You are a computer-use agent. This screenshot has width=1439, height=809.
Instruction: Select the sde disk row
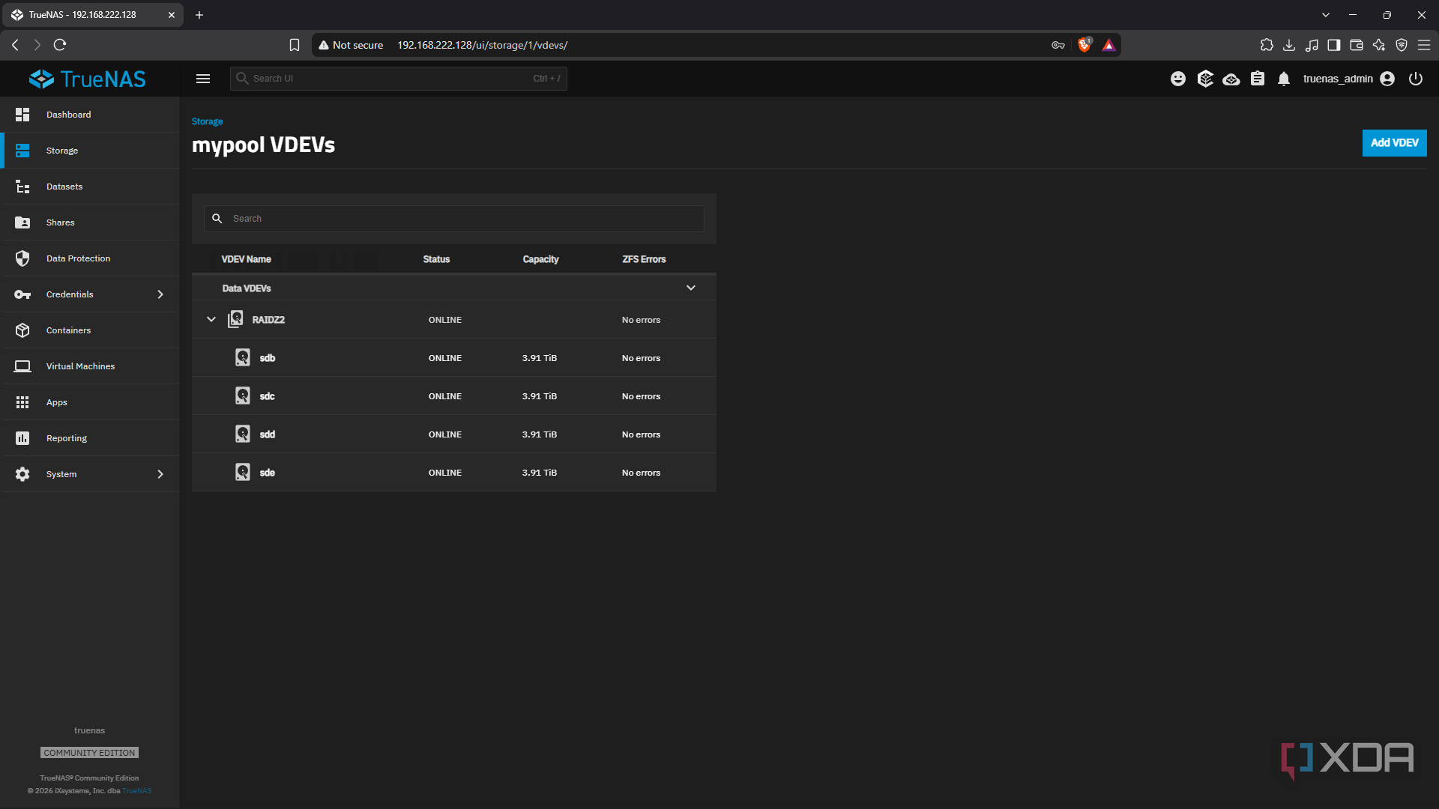(x=454, y=473)
